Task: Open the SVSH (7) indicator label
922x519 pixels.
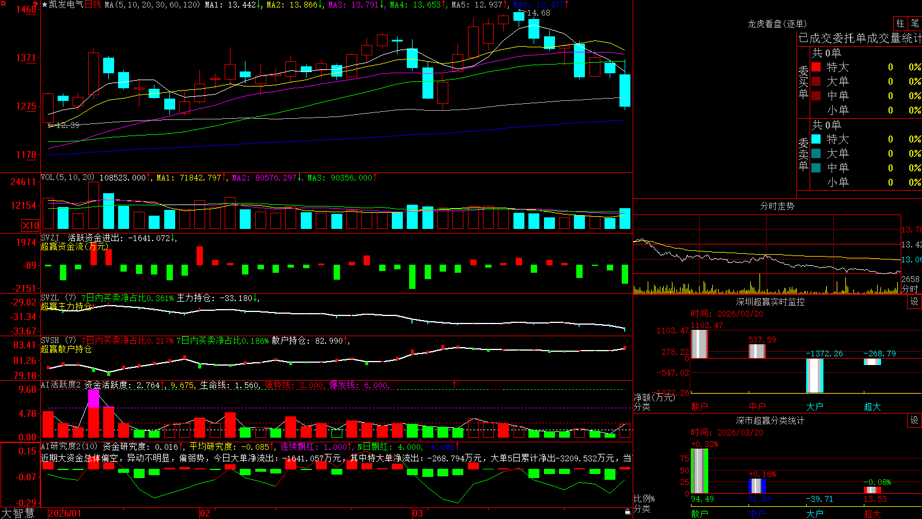Action: click(58, 341)
